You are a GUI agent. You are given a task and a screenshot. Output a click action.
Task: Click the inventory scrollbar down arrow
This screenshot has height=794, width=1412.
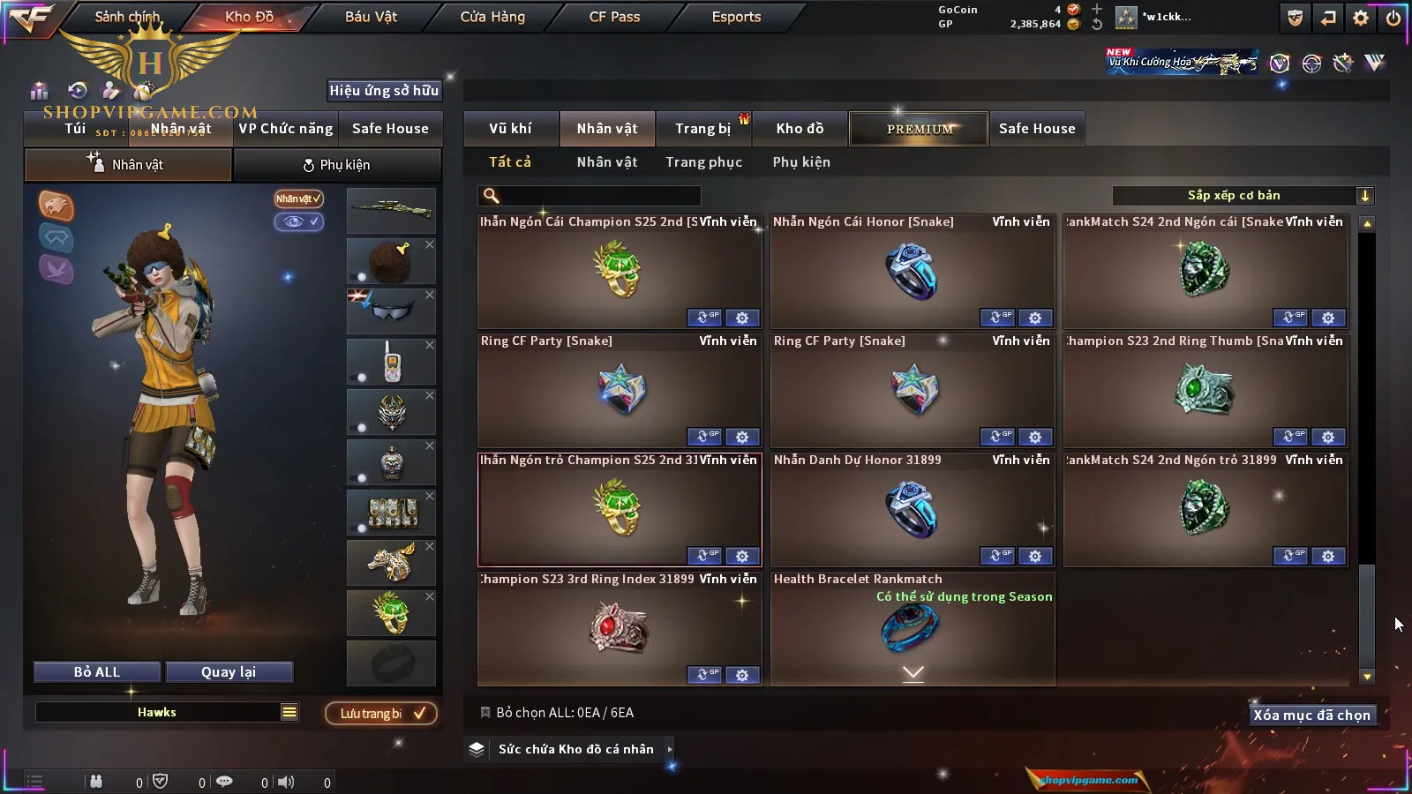click(x=1367, y=677)
